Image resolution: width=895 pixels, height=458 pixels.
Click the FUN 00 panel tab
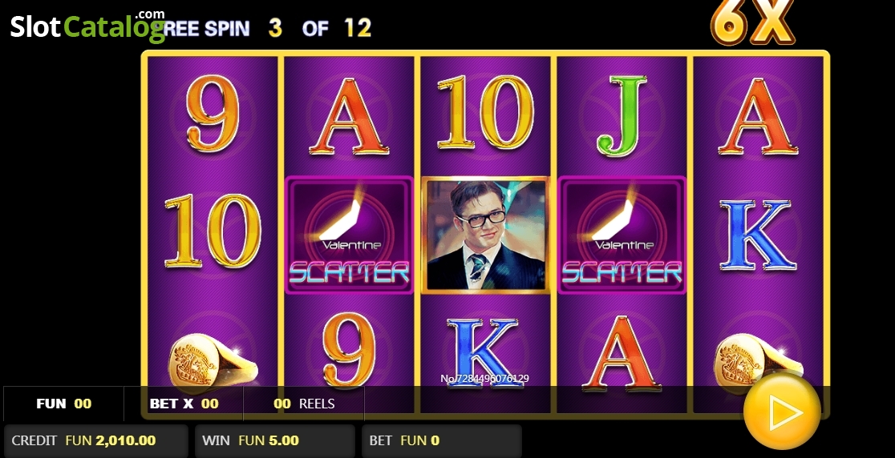pyautogui.click(x=63, y=404)
